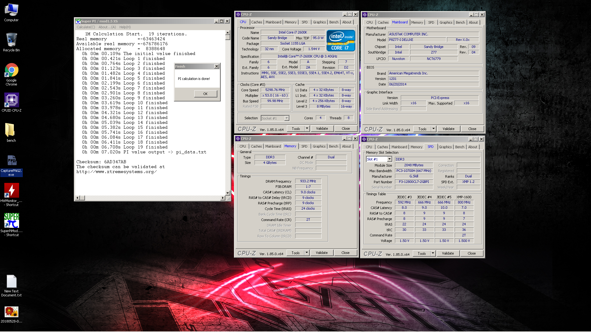Click Super PI horizontal scrollbar left arrow
The height and width of the screenshot is (332, 591).
pos(78,198)
